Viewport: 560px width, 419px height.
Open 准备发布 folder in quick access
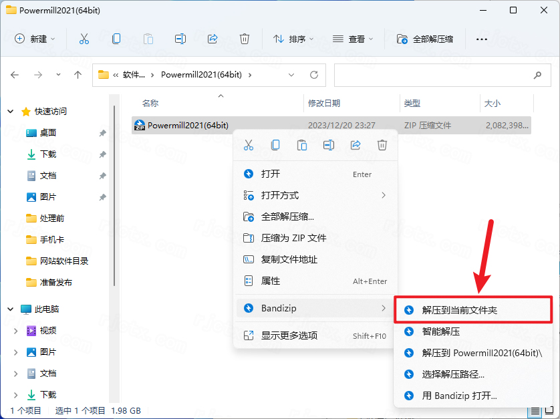tap(49, 283)
